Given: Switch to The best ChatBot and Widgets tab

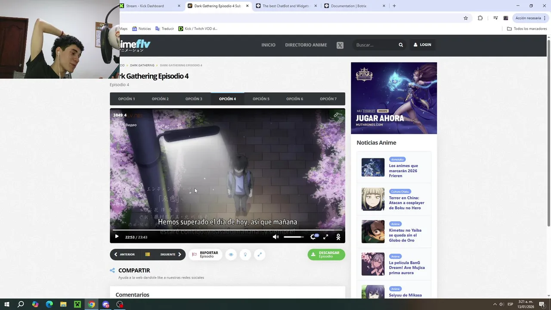Looking at the screenshot, I should click(x=286, y=6).
